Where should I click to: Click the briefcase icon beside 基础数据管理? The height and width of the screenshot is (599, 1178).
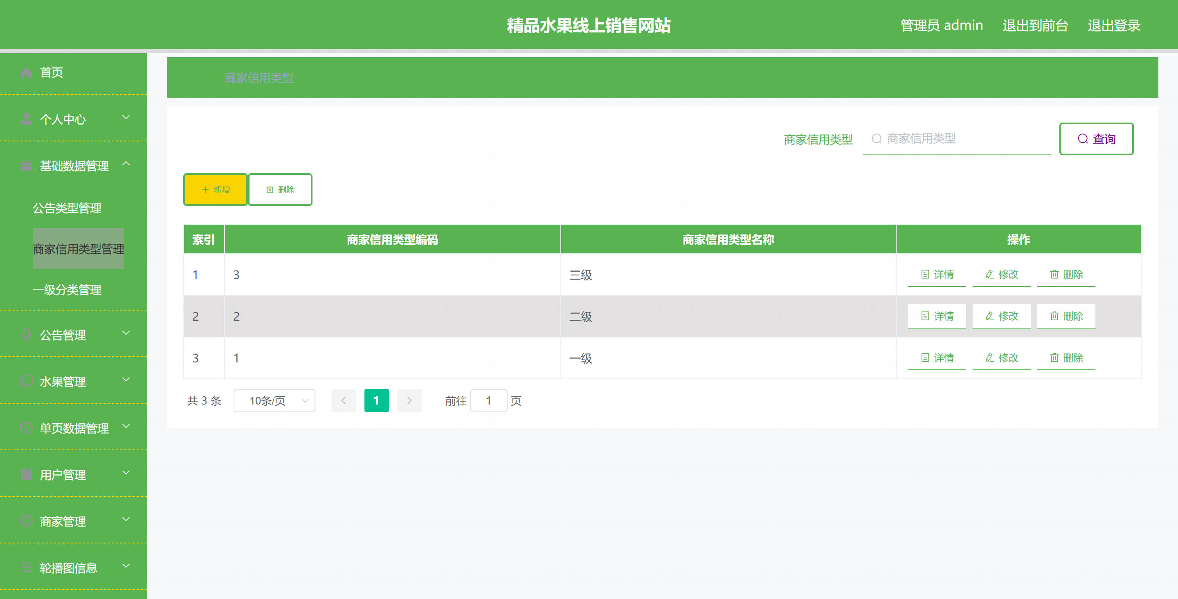pos(26,166)
